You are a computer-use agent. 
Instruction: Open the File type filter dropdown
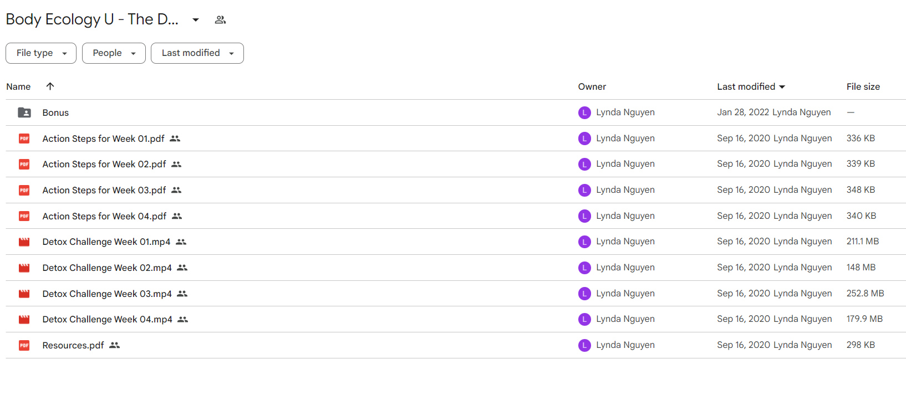click(41, 53)
